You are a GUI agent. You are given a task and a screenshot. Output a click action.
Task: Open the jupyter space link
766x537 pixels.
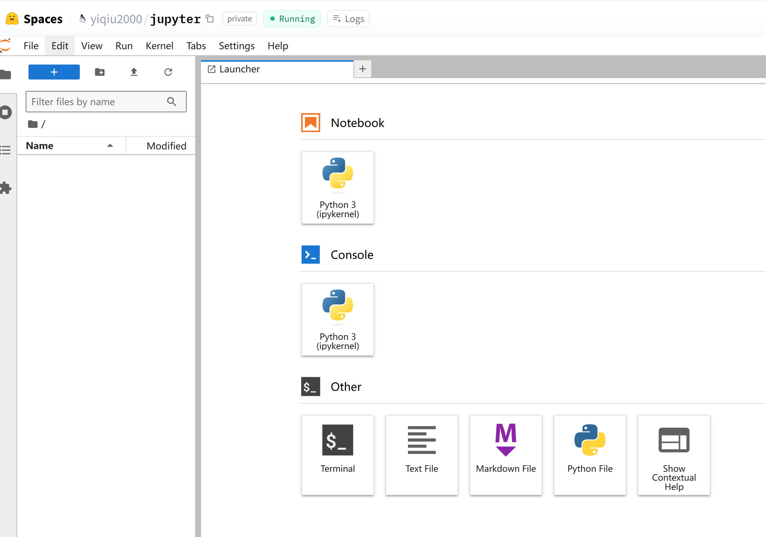(x=175, y=19)
